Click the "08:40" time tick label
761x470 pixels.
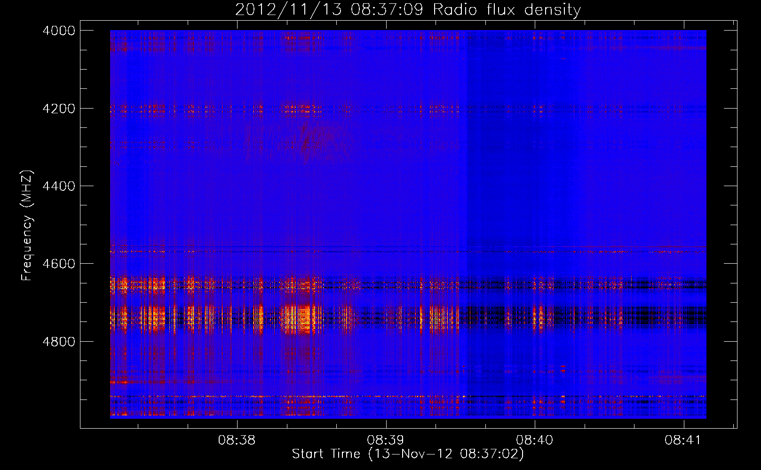coord(535,440)
